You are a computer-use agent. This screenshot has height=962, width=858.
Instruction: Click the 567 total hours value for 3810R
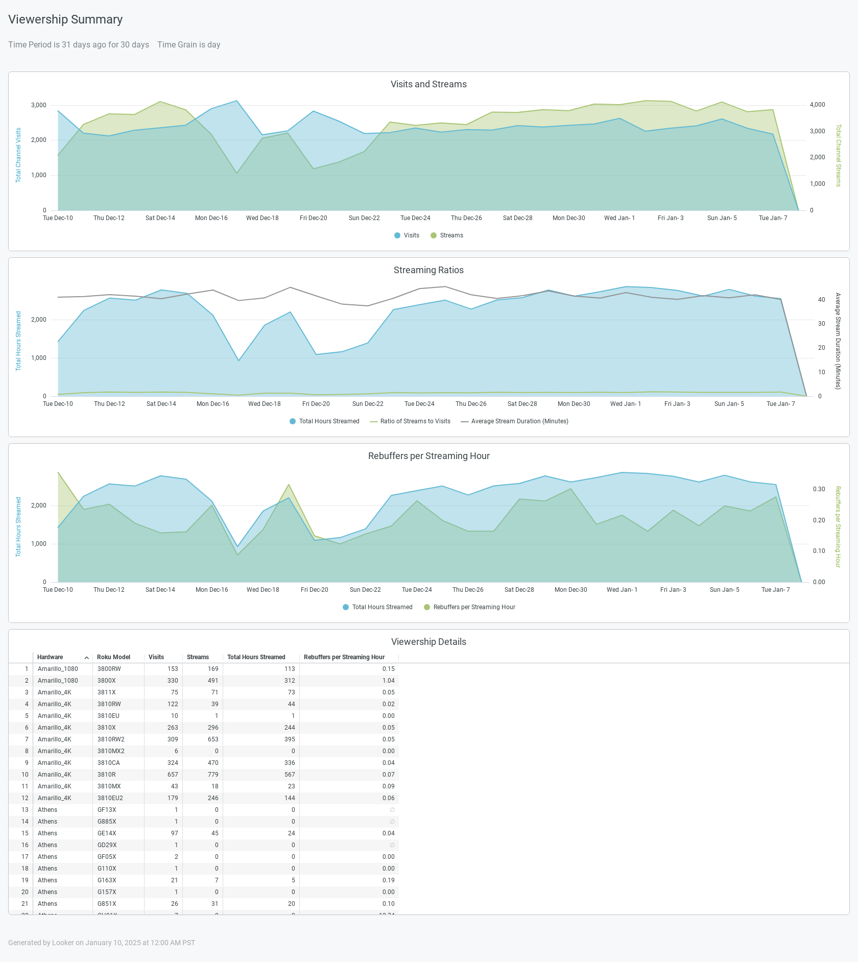point(290,775)
